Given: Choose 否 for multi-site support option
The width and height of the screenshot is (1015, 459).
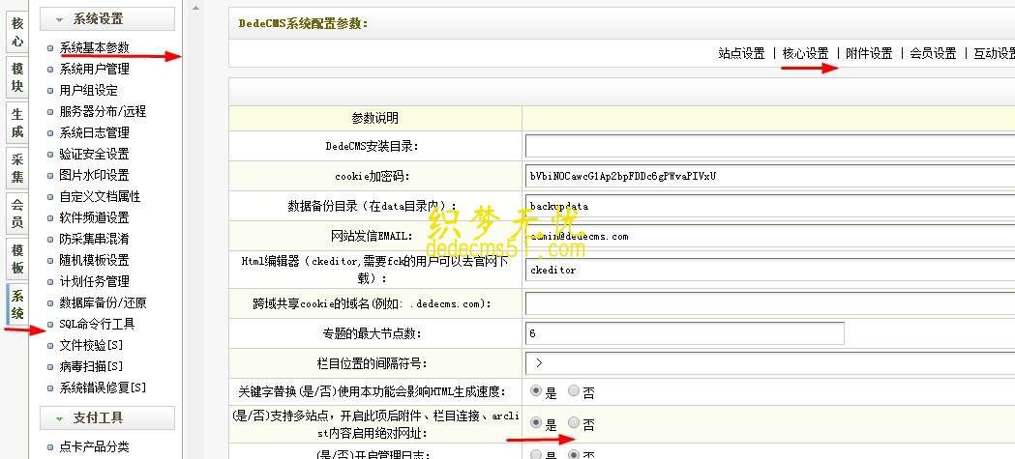Looking at the screenshot, I should pos(574,423).
